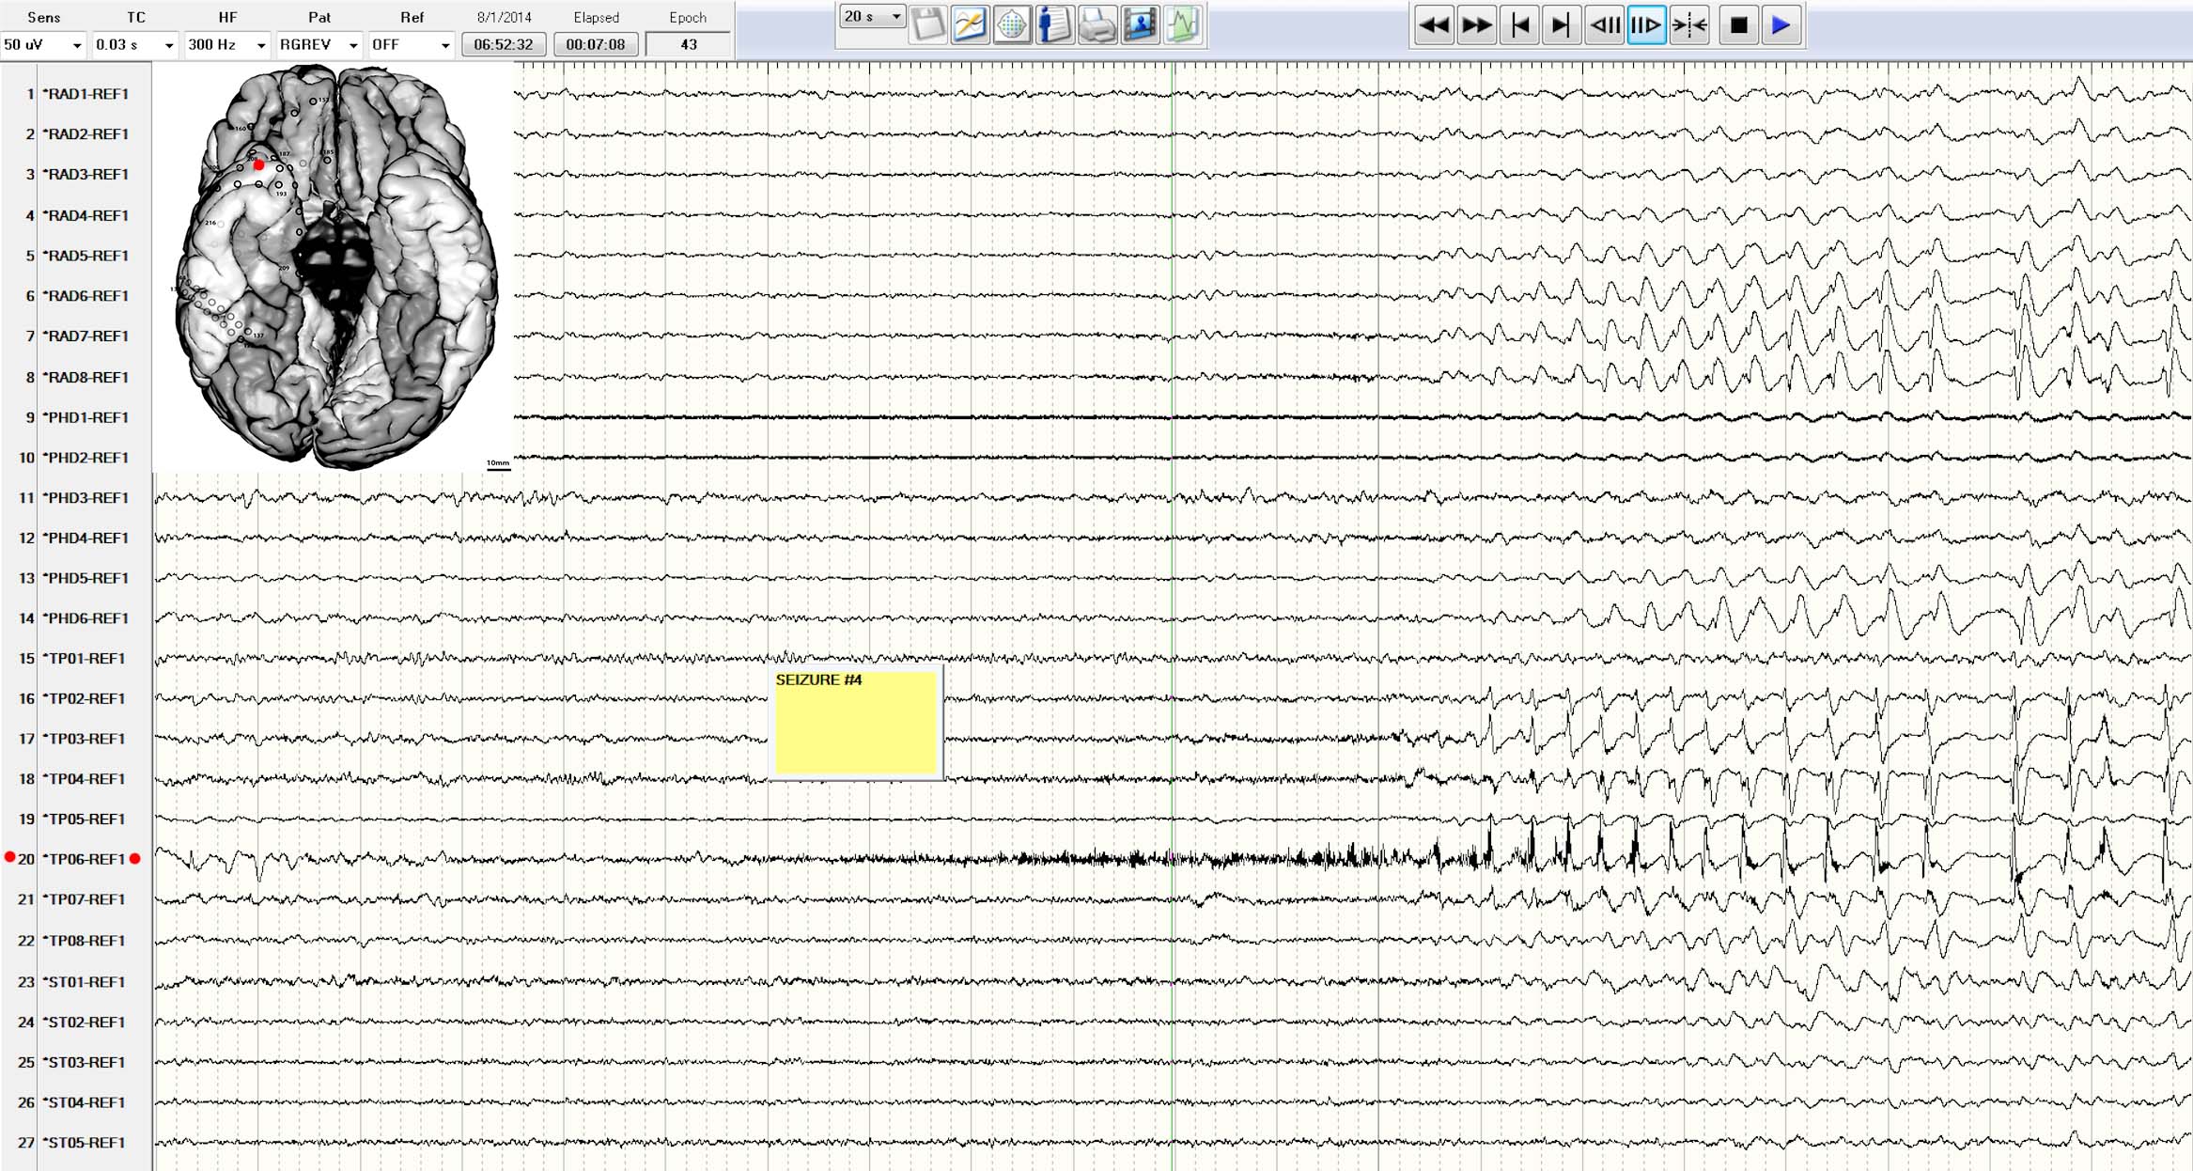This screenshot has width=2193, height=1171.
Task: Click the center-at-cursor dashed line icon
Action: [1689, 25]
